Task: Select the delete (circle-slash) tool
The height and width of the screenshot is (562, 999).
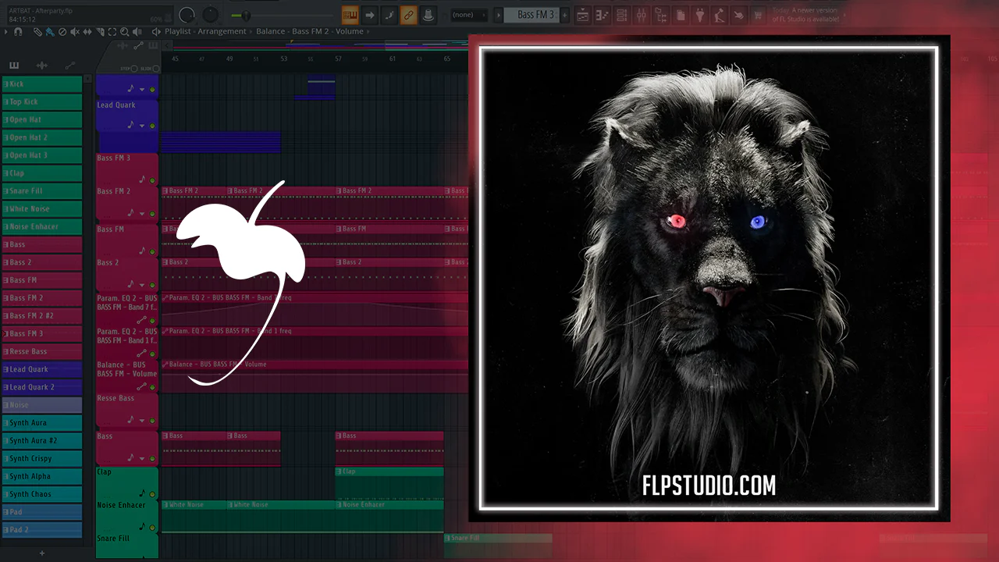Action: tap(62, 32)
